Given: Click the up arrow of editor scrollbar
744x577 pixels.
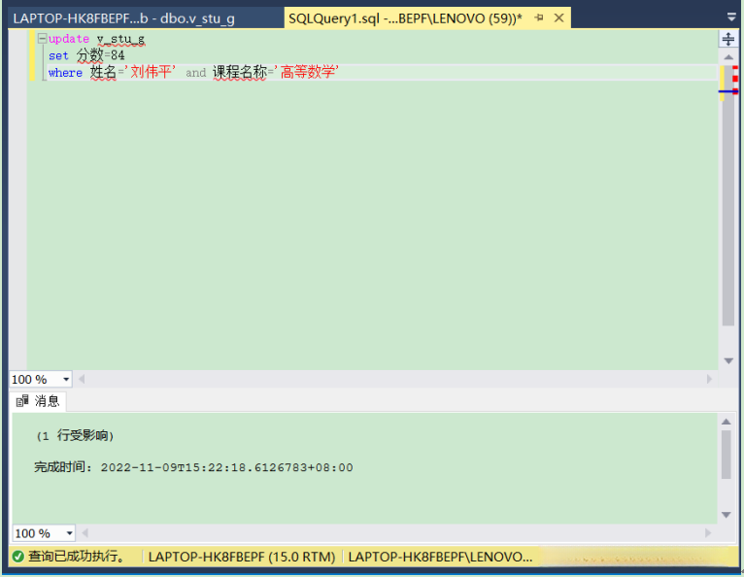Looking at the screenshot, I should tap(728, 57).
